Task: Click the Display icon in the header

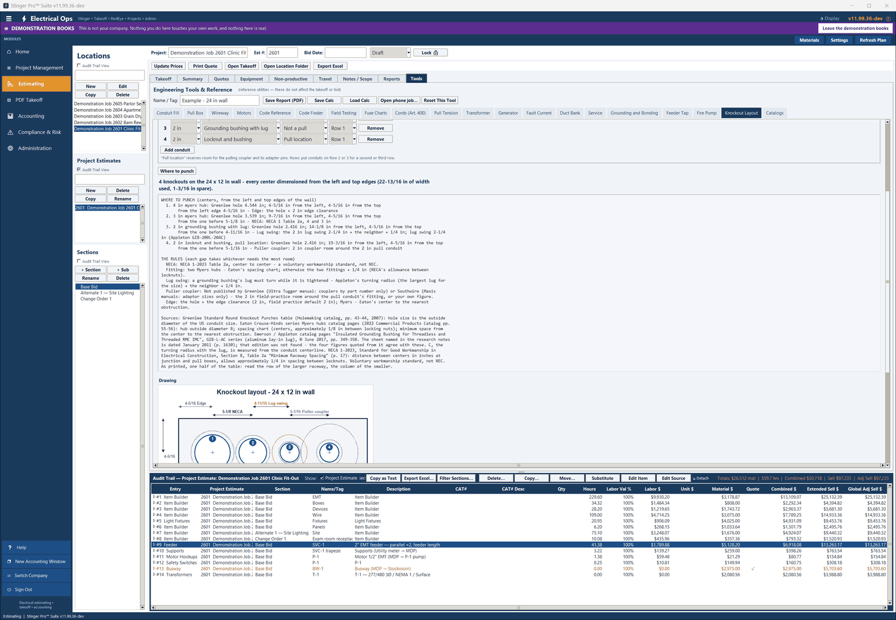Action: (821, 18)
